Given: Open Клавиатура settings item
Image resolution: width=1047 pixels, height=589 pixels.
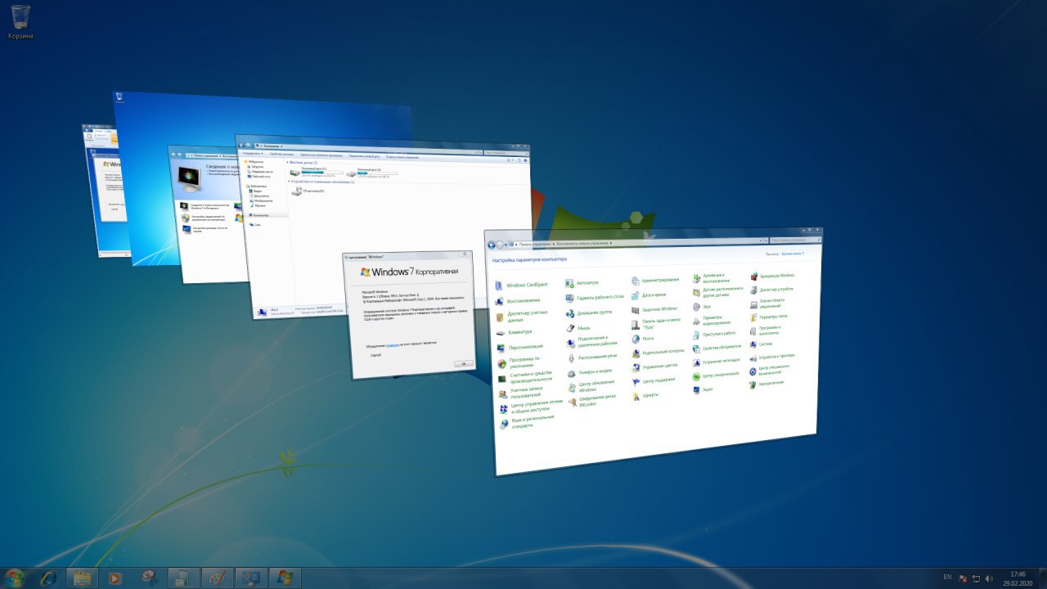Looking at the screenshot, I should pos(514,333).
